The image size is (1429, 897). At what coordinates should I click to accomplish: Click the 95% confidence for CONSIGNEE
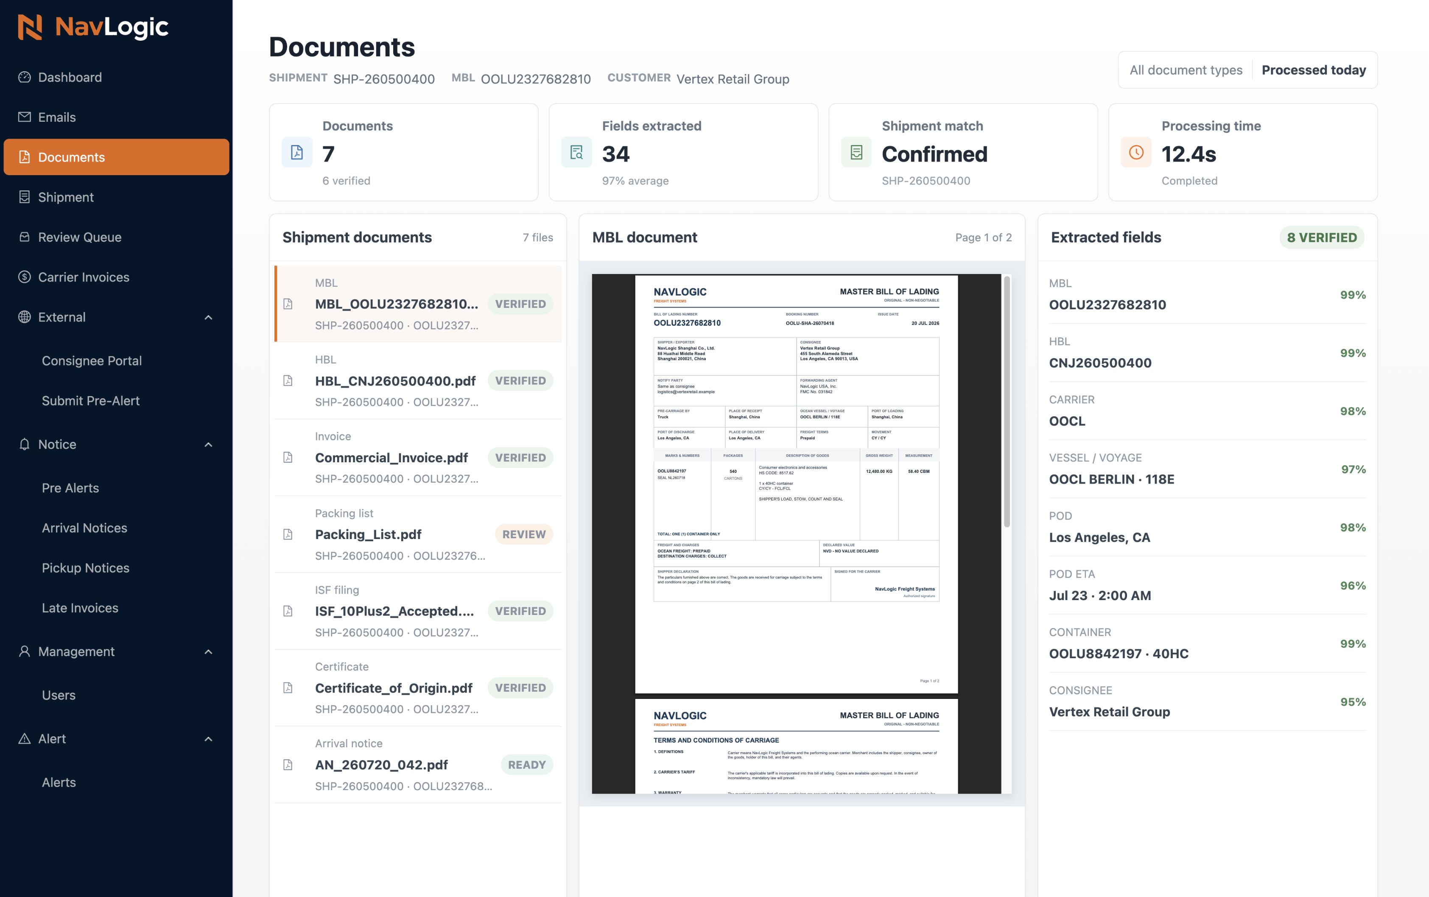coord(1353,702)
